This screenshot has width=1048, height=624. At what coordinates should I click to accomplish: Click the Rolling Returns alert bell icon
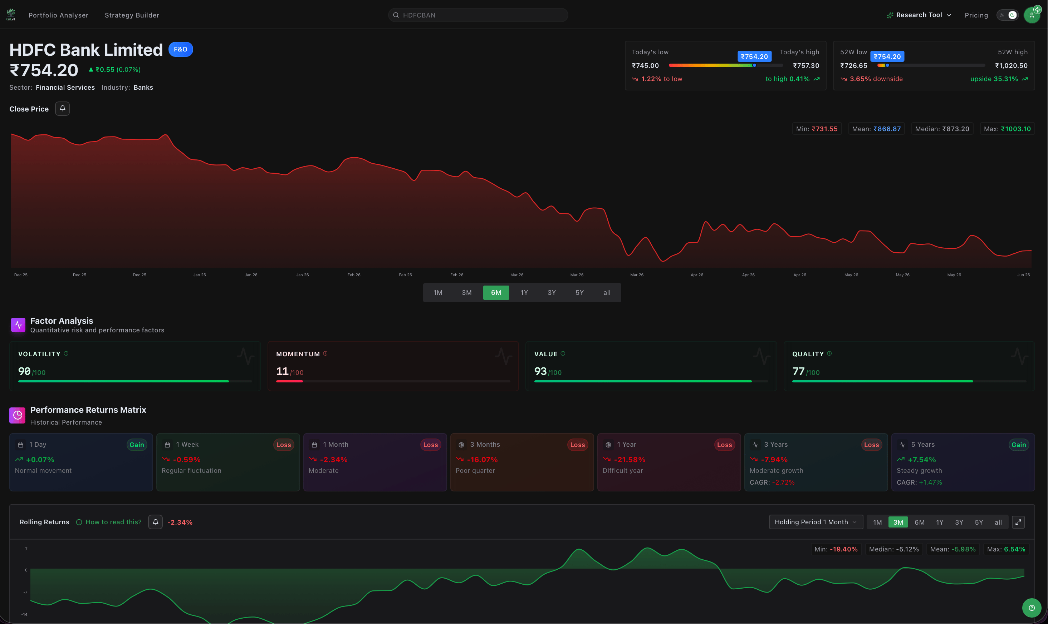155,522
